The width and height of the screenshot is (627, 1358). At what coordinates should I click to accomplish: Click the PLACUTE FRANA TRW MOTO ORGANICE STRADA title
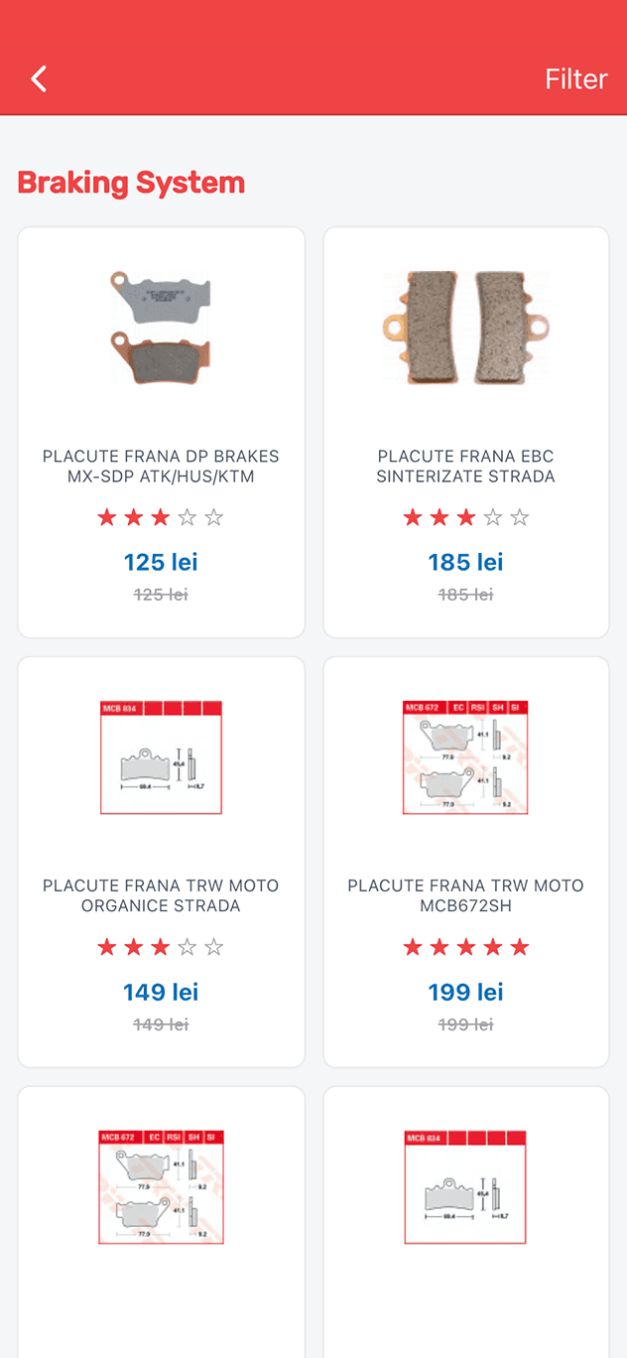[x=161, y=895]
